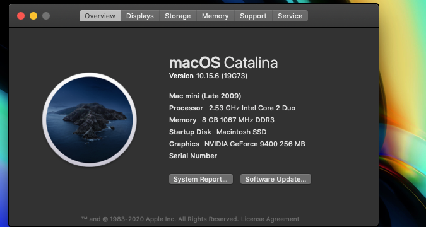Click the Software Update button

pos(276,179)
